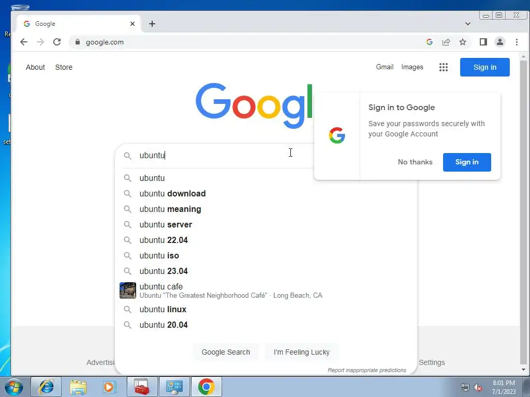
Task: Open Gmail link
Action: pyautogui.click(x=385, y=67)
